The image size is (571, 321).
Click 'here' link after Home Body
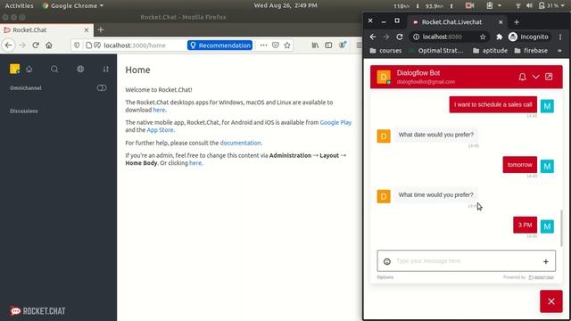point(195,163)
